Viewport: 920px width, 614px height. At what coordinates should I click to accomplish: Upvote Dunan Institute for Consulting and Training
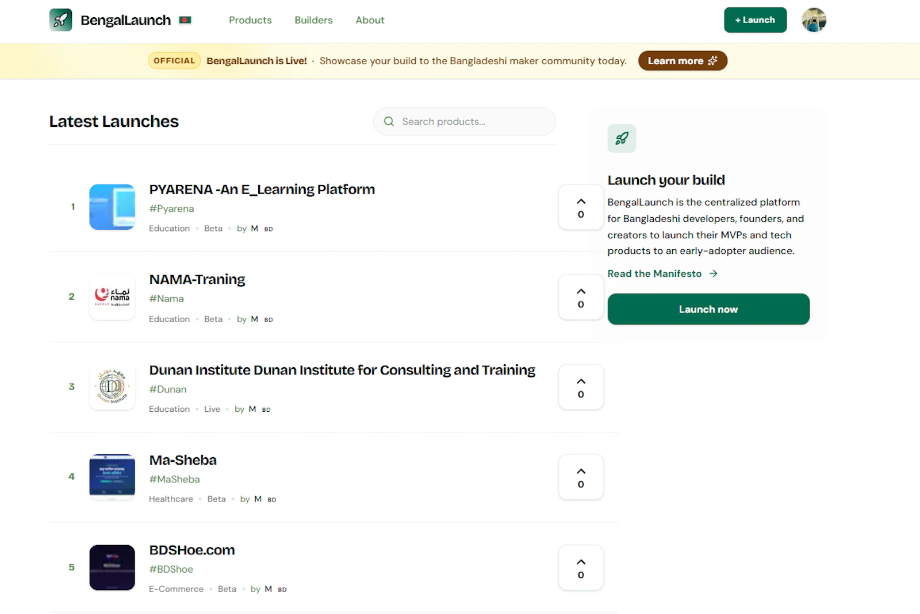click(581, 387)
